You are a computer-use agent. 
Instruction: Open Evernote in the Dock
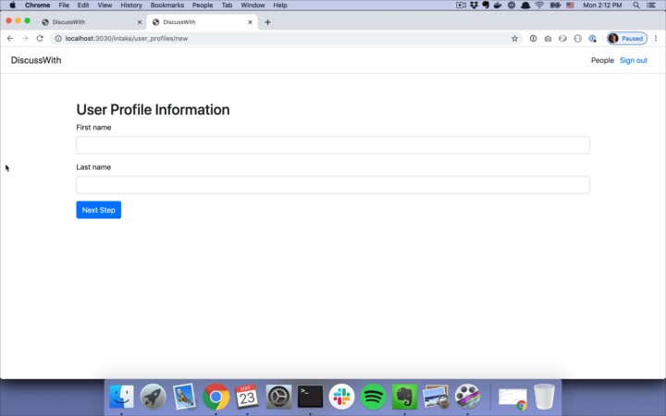(404, 397)
